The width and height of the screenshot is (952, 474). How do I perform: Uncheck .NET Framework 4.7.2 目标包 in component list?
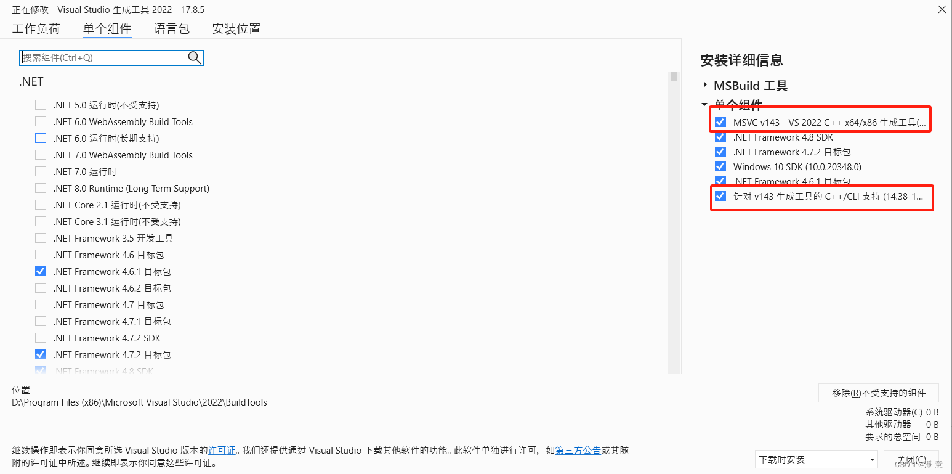pos(41,354)
